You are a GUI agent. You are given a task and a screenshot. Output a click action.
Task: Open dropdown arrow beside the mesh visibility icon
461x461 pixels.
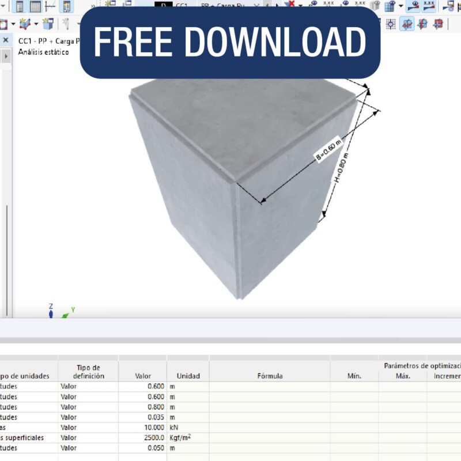point(400,6)
